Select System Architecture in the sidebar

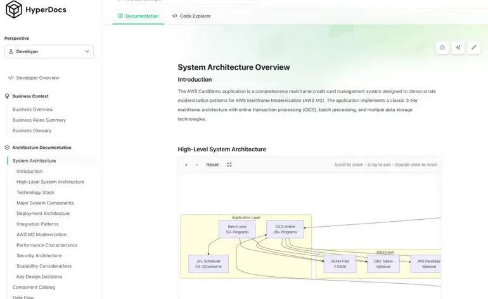tap(34, 161)
